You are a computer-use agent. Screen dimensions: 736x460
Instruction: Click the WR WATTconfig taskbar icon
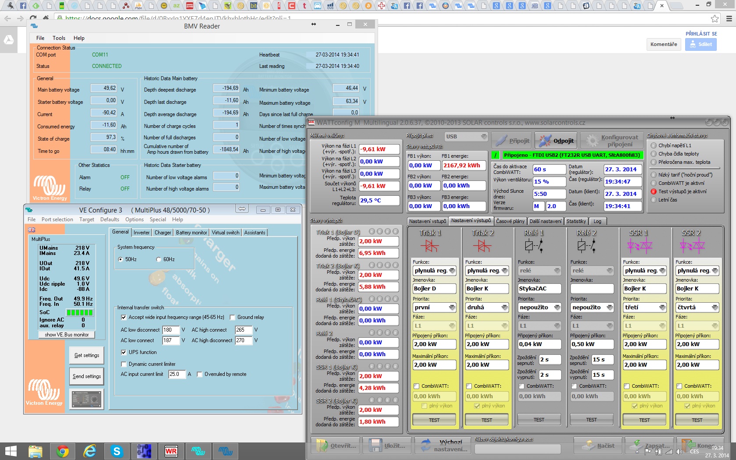(x=171, y=451)
